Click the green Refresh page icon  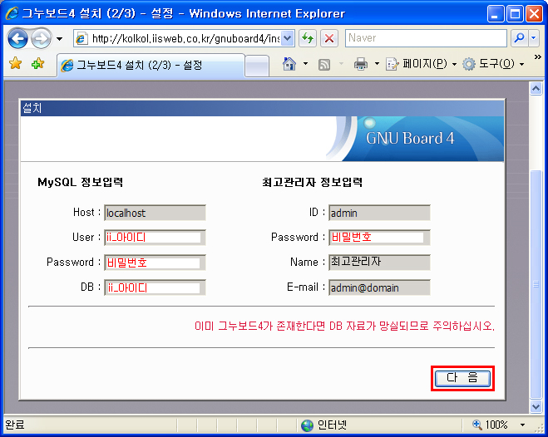(x=308, y=38)
